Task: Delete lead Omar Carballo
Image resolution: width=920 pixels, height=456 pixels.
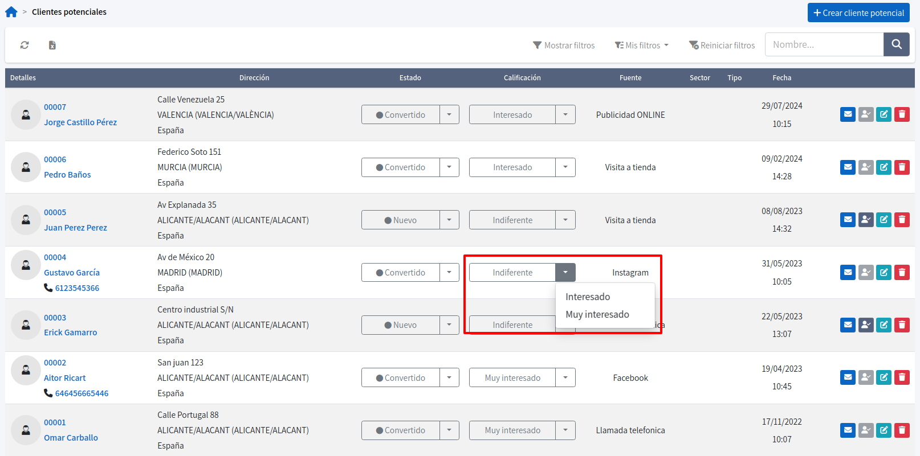Action: pyautogui.click(x=902, y=430)
